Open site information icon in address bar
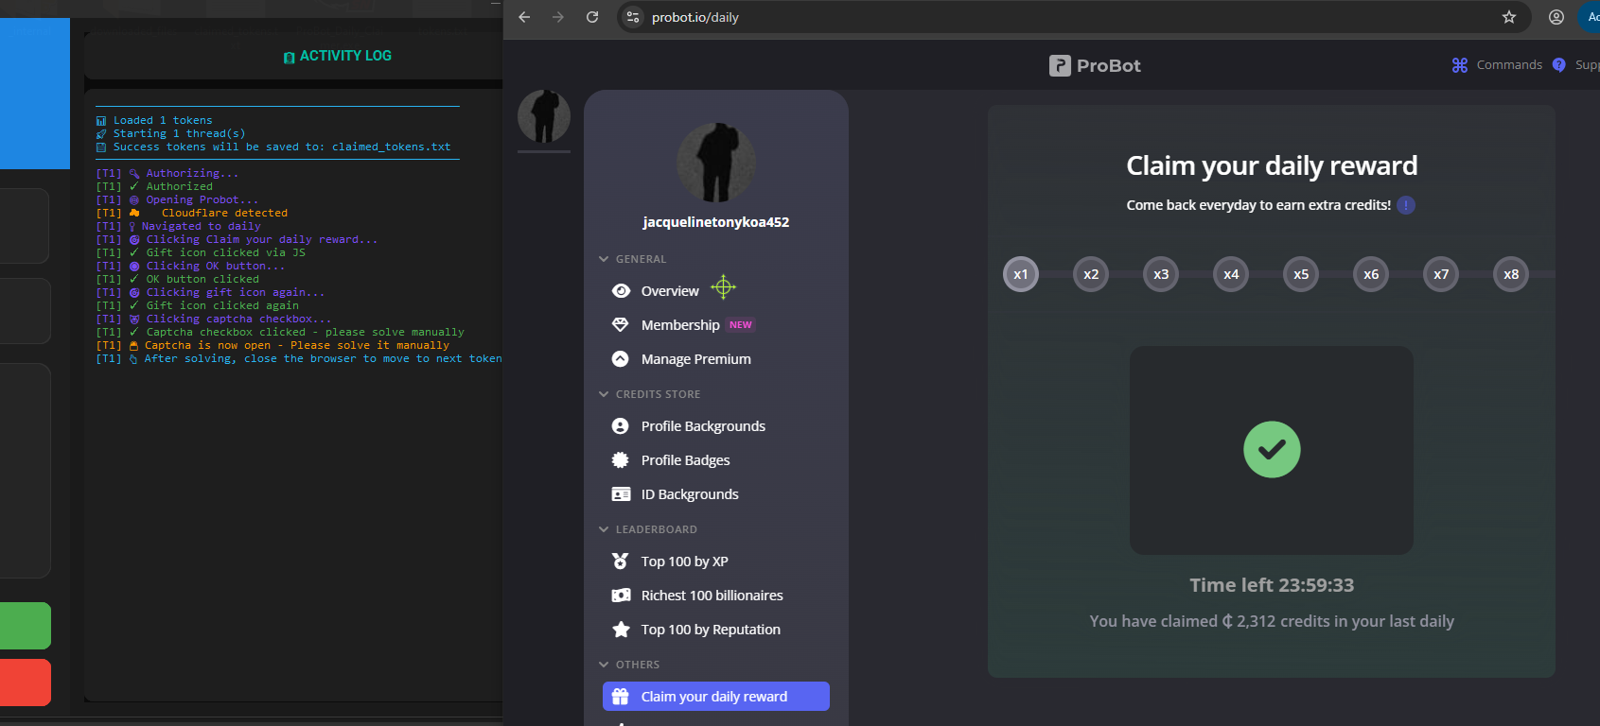 coord(633,17)
